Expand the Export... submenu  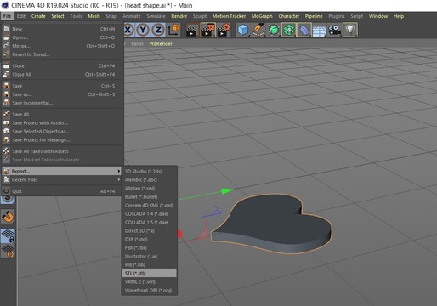tap(61, 171)
